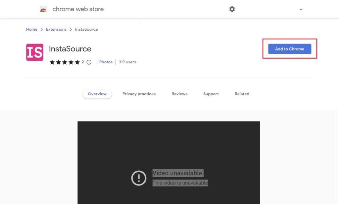Viewport: 339px width, 204px height.
Task: Open the settings gear menu
Action: coord(232,9)
